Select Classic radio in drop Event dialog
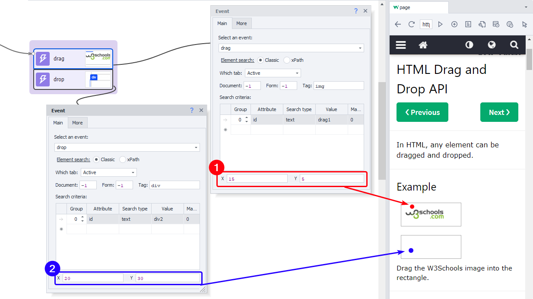The image size is (533, 299). pyautogui.click(x=97, y=159)
